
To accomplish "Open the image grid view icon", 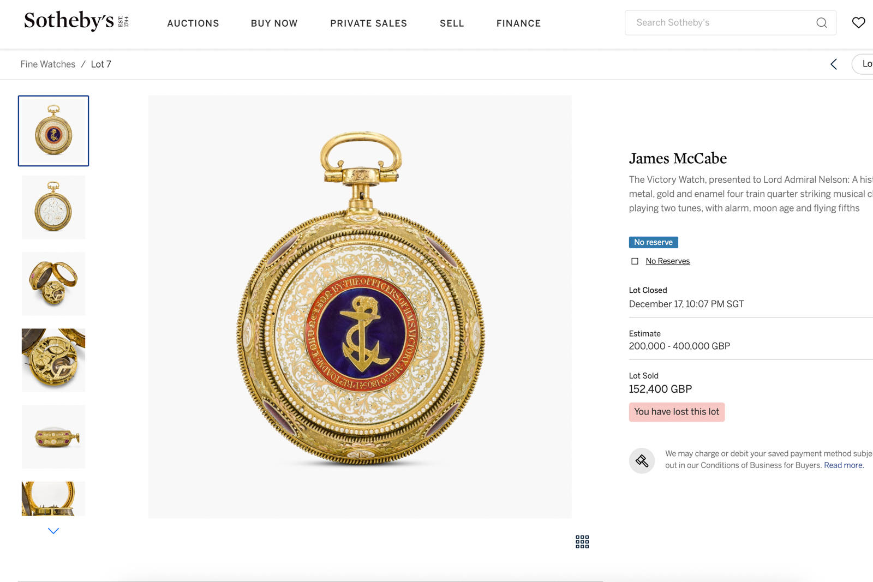I will pyautogui.click(x=582, y=542).
